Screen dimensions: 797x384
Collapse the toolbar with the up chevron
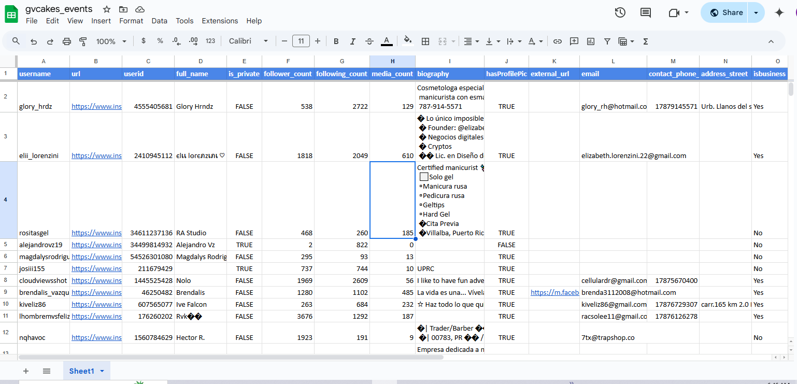pyautogui.click(x=771, y=41)
